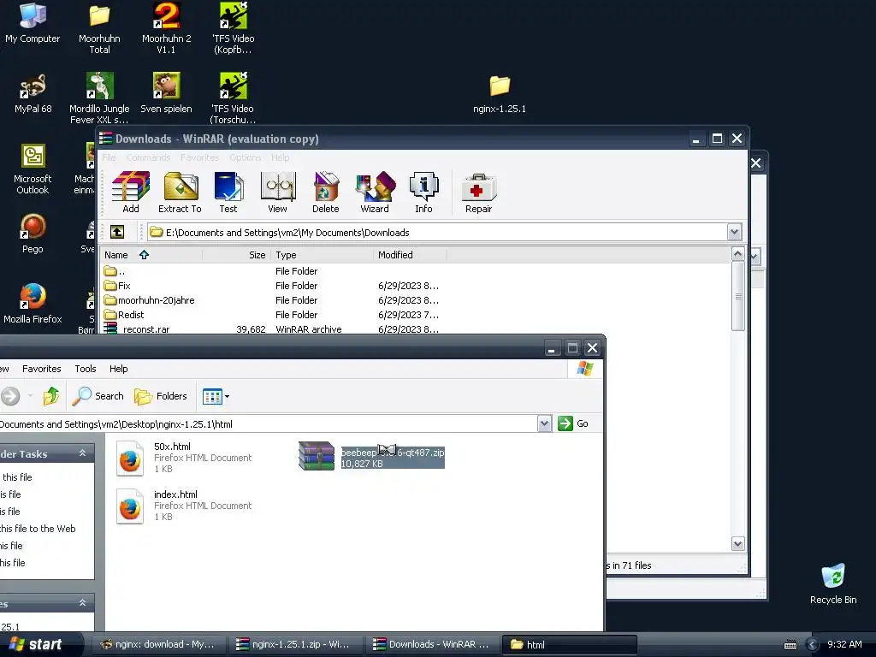Click the Repair archive icon
This screenshot has height=657, width=876.
pyautogui.click(x=479, y=192)
